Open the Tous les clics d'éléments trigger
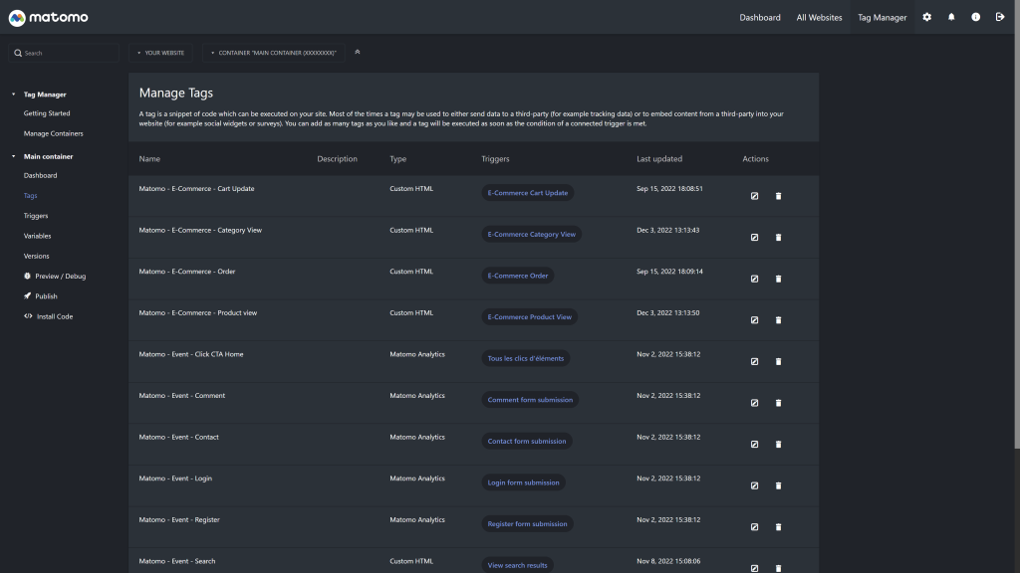Image resolution: width=1020 pixels, height=573 pixels. click(x=526, y=358)
